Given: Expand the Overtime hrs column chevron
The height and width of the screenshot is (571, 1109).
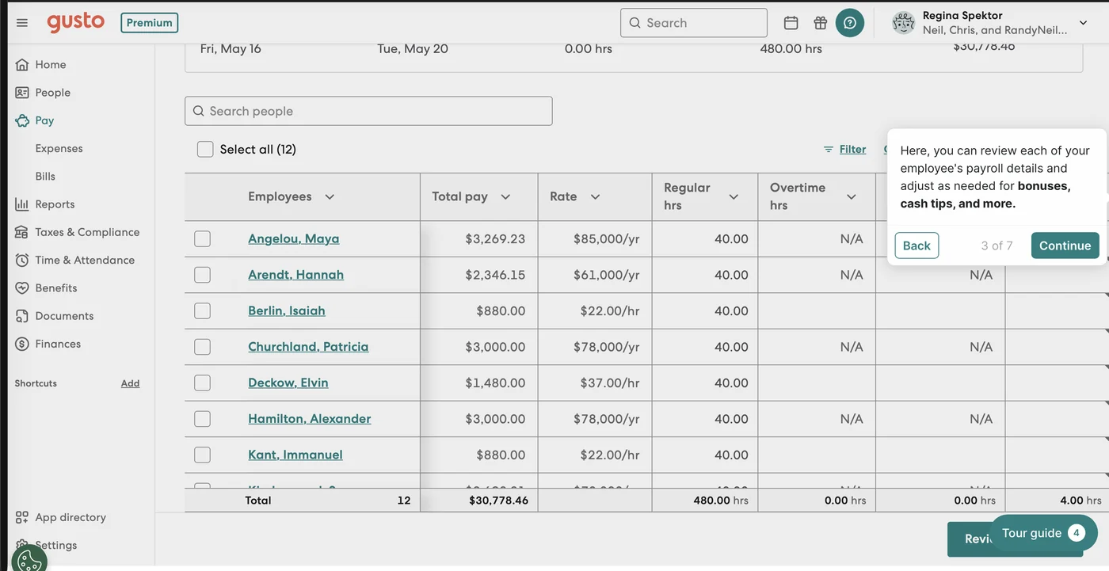Looking at the screenshot, I should 852,197.
